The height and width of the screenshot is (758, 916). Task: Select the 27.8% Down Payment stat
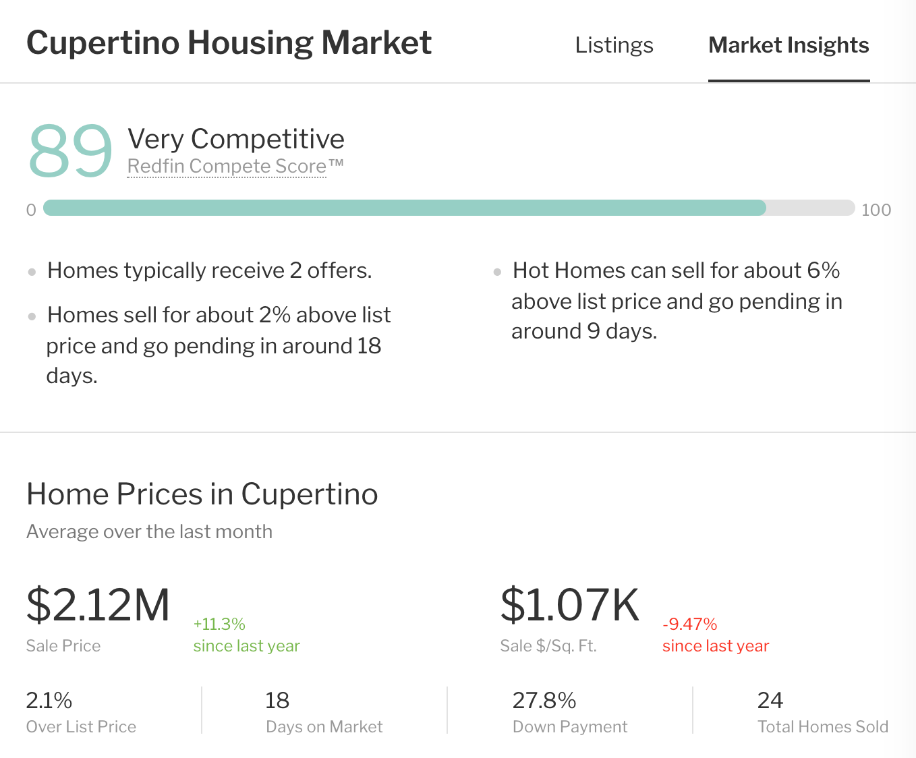pyautogui.click(x=570, y=711)
